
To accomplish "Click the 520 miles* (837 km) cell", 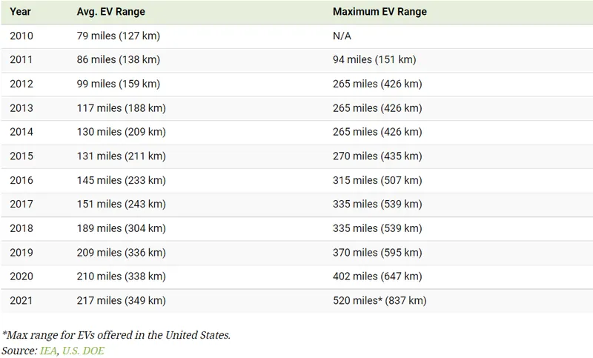I will click(380, 300).
